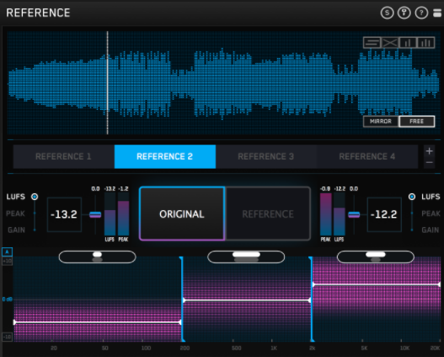This screenshot has height=357, width=444.
Task: Remove a reference track with minus button
Action: (429, 163)
